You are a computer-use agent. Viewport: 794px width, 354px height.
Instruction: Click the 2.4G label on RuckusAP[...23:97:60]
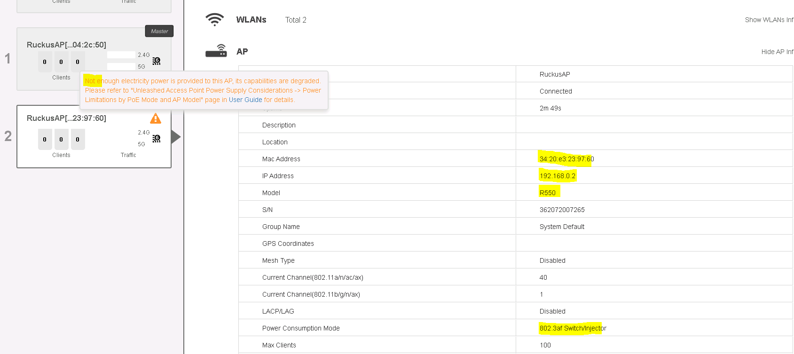pyautogui.click(x=144, y=133)
